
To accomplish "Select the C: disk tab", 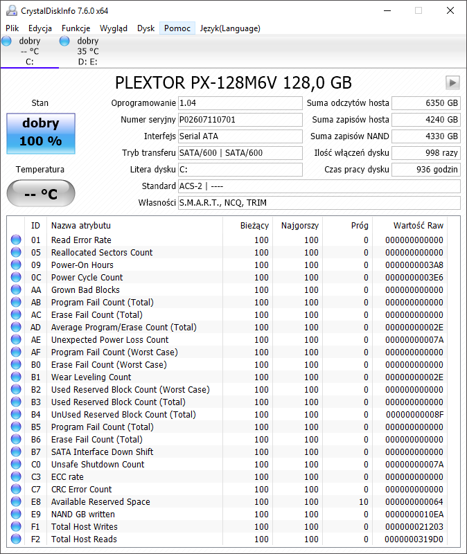I will pyautogui.click(x=30, y=51).
